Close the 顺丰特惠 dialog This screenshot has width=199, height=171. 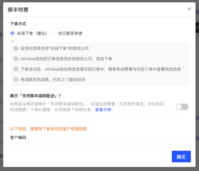click(x=189, y=9)
